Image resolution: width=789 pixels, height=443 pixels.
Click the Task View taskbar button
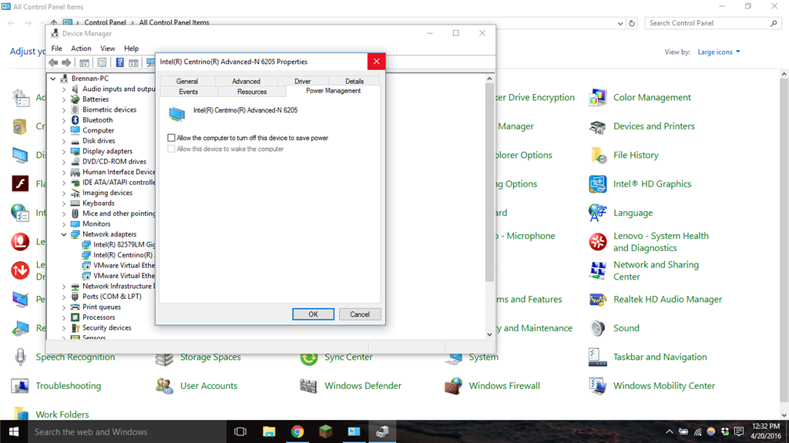(x=240, y=431)
